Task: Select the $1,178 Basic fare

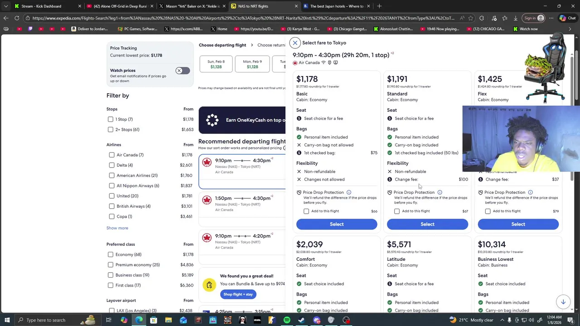Action: tap(337, 224)
